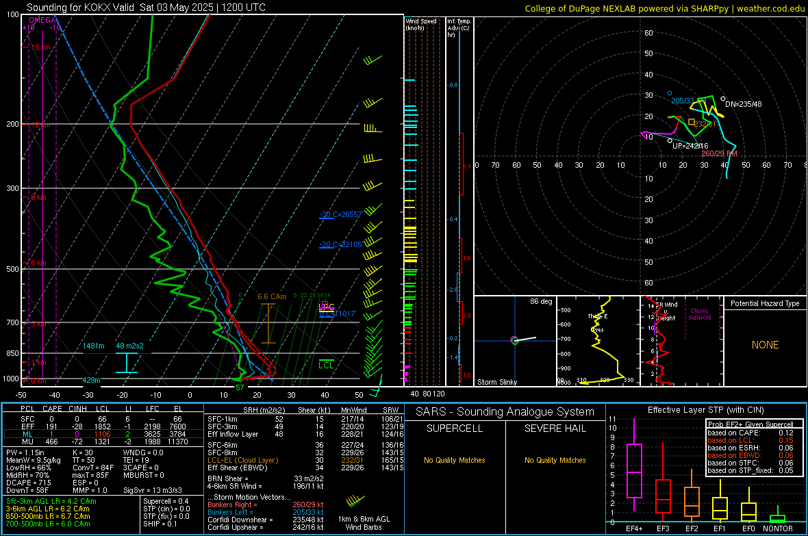Click the Storm Slinky circle at the crosshair
This screenshot has width=808, height=536.
[x=514, y=340]
